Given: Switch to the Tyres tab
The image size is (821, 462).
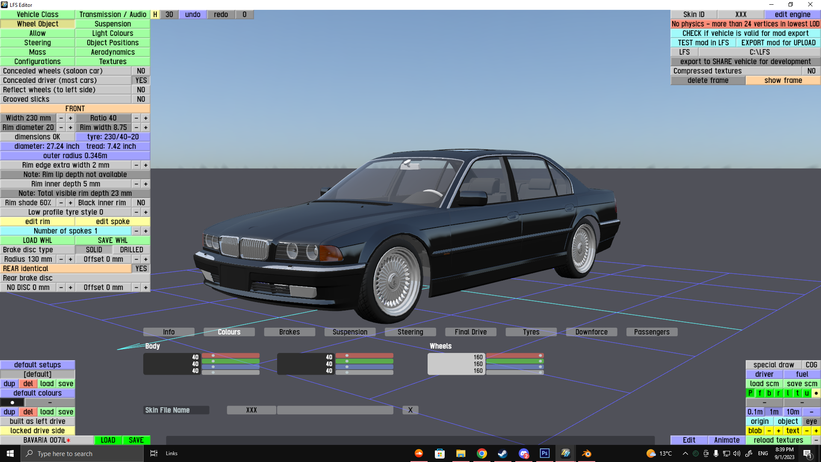Looking at the screenshot, I should click(x=531, y=332).
